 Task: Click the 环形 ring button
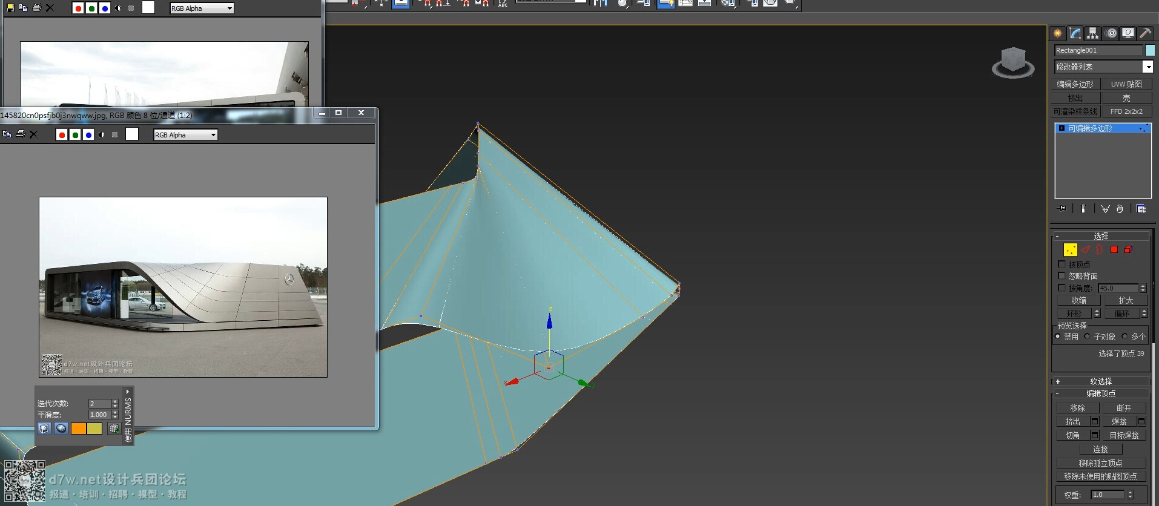(1074, 314)
